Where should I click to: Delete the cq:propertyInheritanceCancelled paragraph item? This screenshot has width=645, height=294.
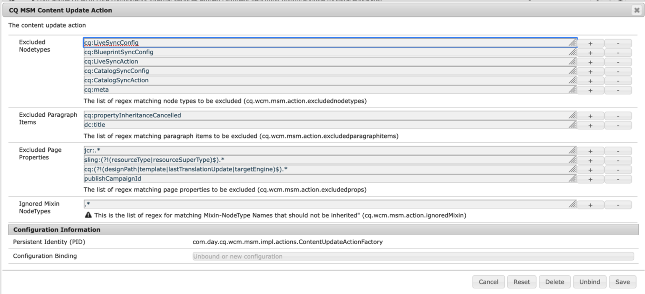pos(618,115)
